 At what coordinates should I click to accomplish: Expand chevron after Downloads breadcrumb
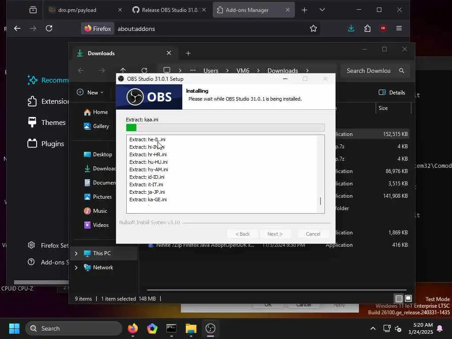pyautogui.click(x=307, y=71)
